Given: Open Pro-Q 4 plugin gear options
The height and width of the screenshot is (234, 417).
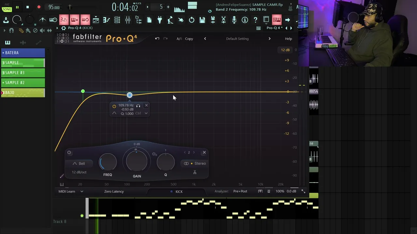Looking at the screenshot, I should (x=64, y=28).
